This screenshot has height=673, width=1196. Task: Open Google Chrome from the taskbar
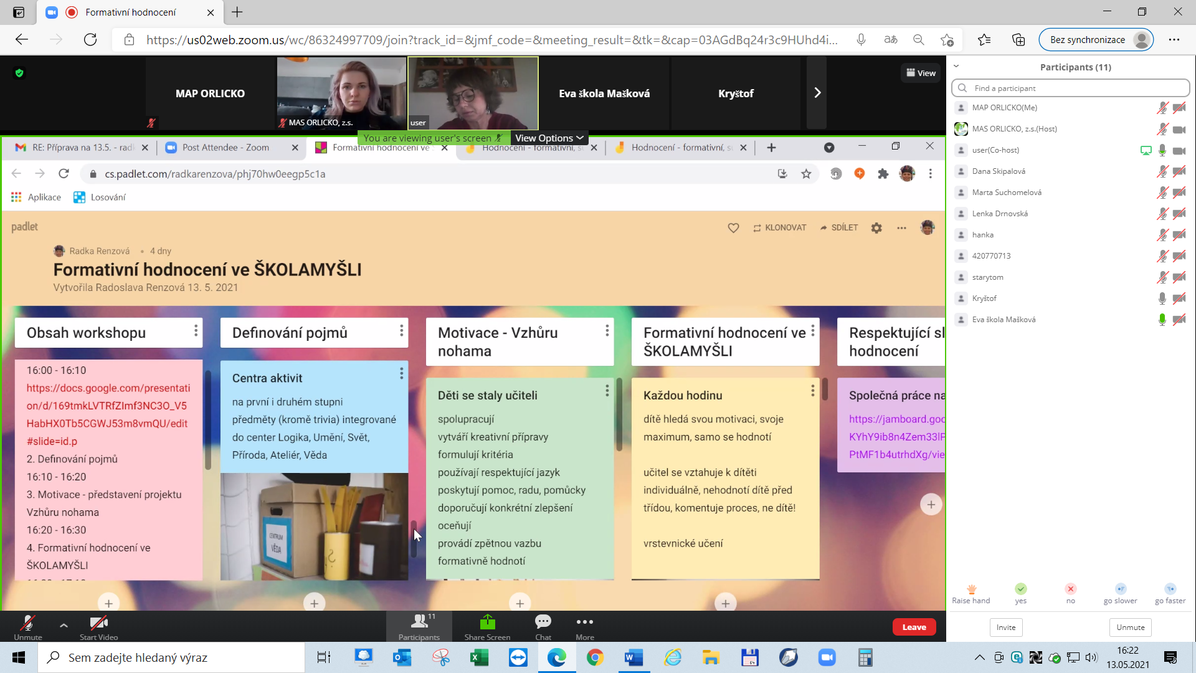(595, 657)
